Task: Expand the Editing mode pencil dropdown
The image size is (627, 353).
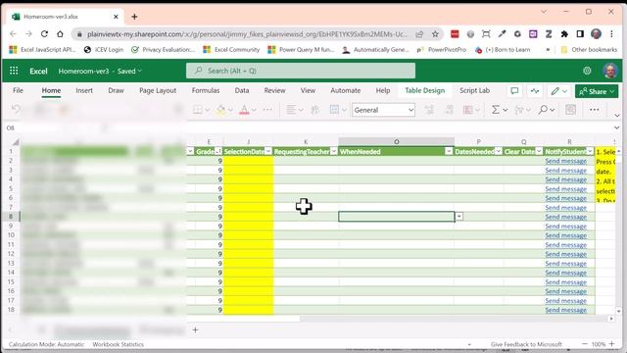Action: point(564,91)
